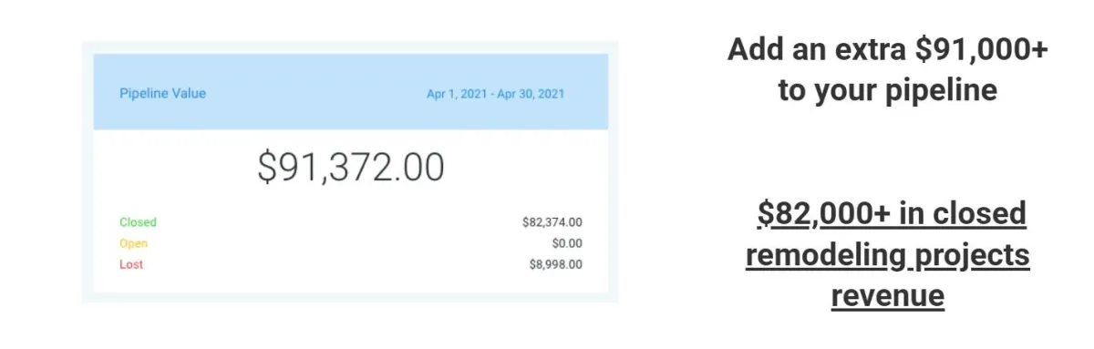Click "remodeling projects" underlined text
Viewport: 1094px width, 349px height.
point(888,255)
